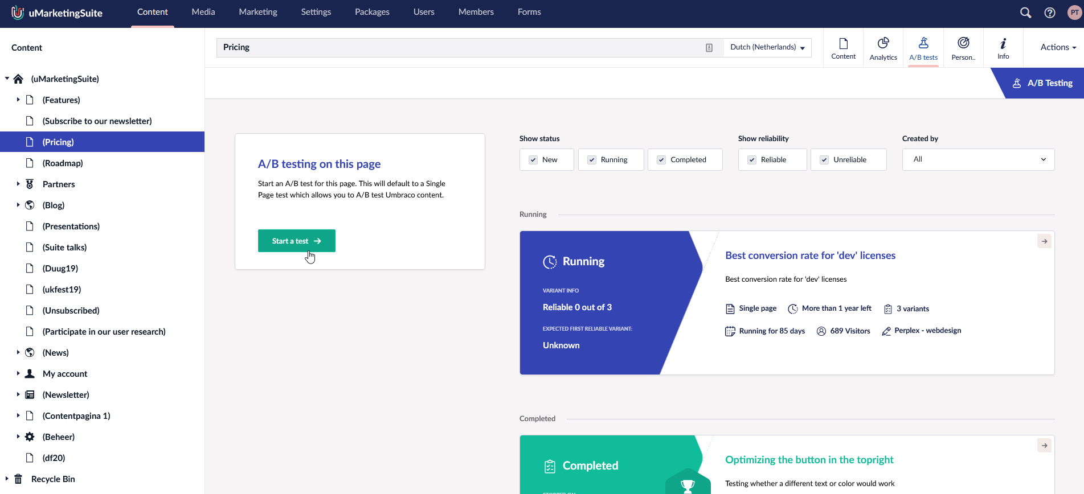Open the Packages section
The width and height of the screenshot is (1084, 494).
coord(372,12)
